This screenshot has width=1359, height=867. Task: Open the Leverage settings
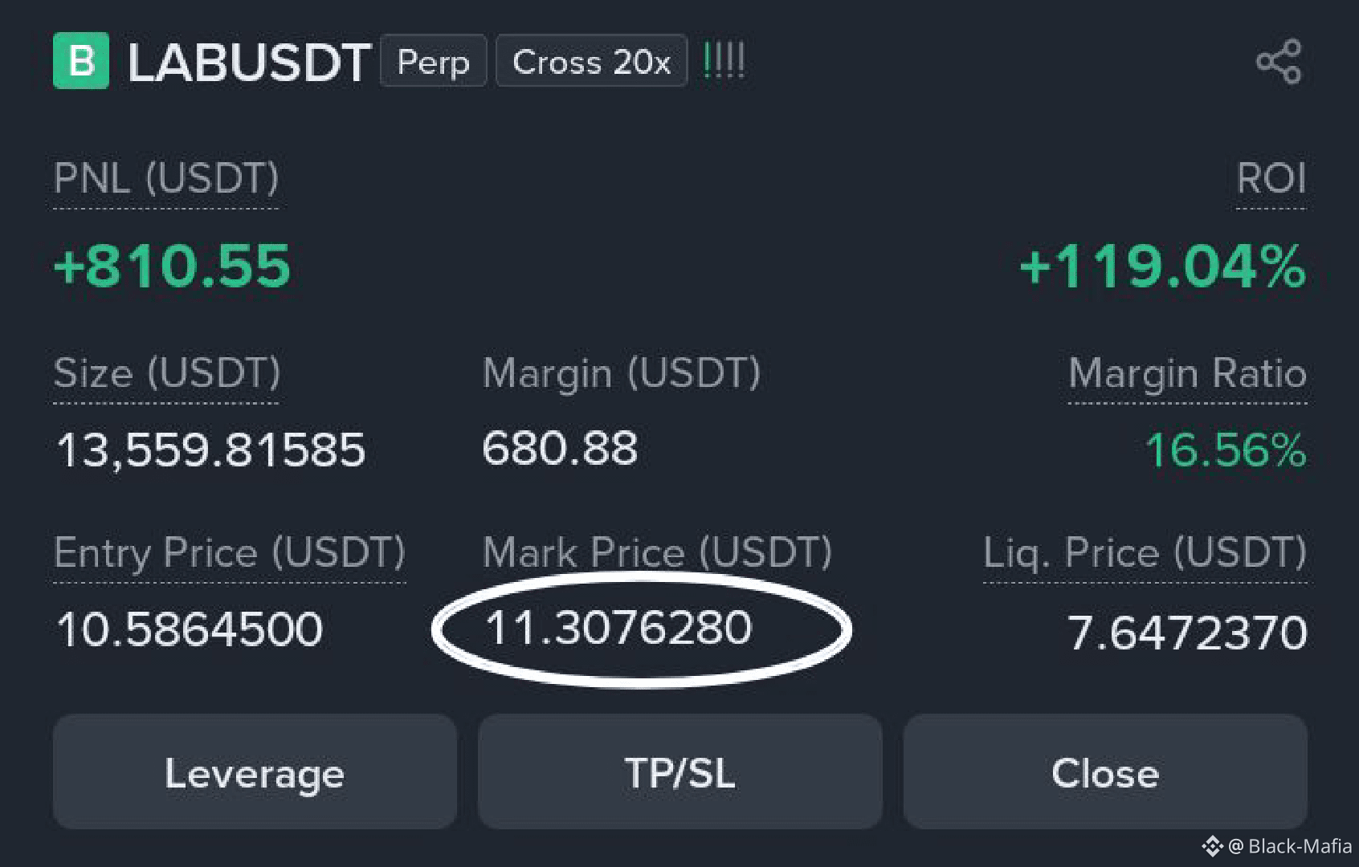(x=255, y=772)
